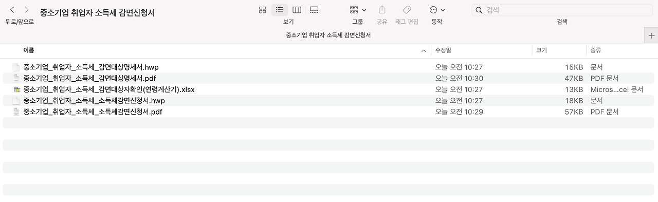Click the 태그 편집 tag icon
Viewport: 658px width, 202px height.
click(x=407, y=10)
